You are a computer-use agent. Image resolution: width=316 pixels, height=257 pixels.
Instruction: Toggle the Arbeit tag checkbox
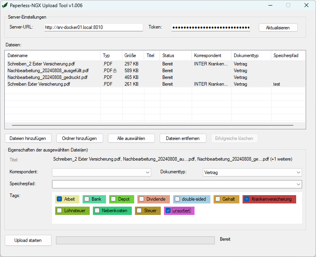point(59,199)
